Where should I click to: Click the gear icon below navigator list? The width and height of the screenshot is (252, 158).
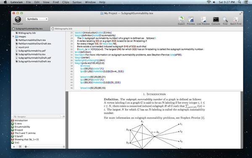pos(26,147)
